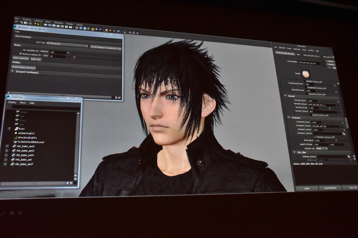The height and width of the screenshot is (238, 358).
Task: Click the yellow light icon in viewport toolbar
Action: (93, 29)
